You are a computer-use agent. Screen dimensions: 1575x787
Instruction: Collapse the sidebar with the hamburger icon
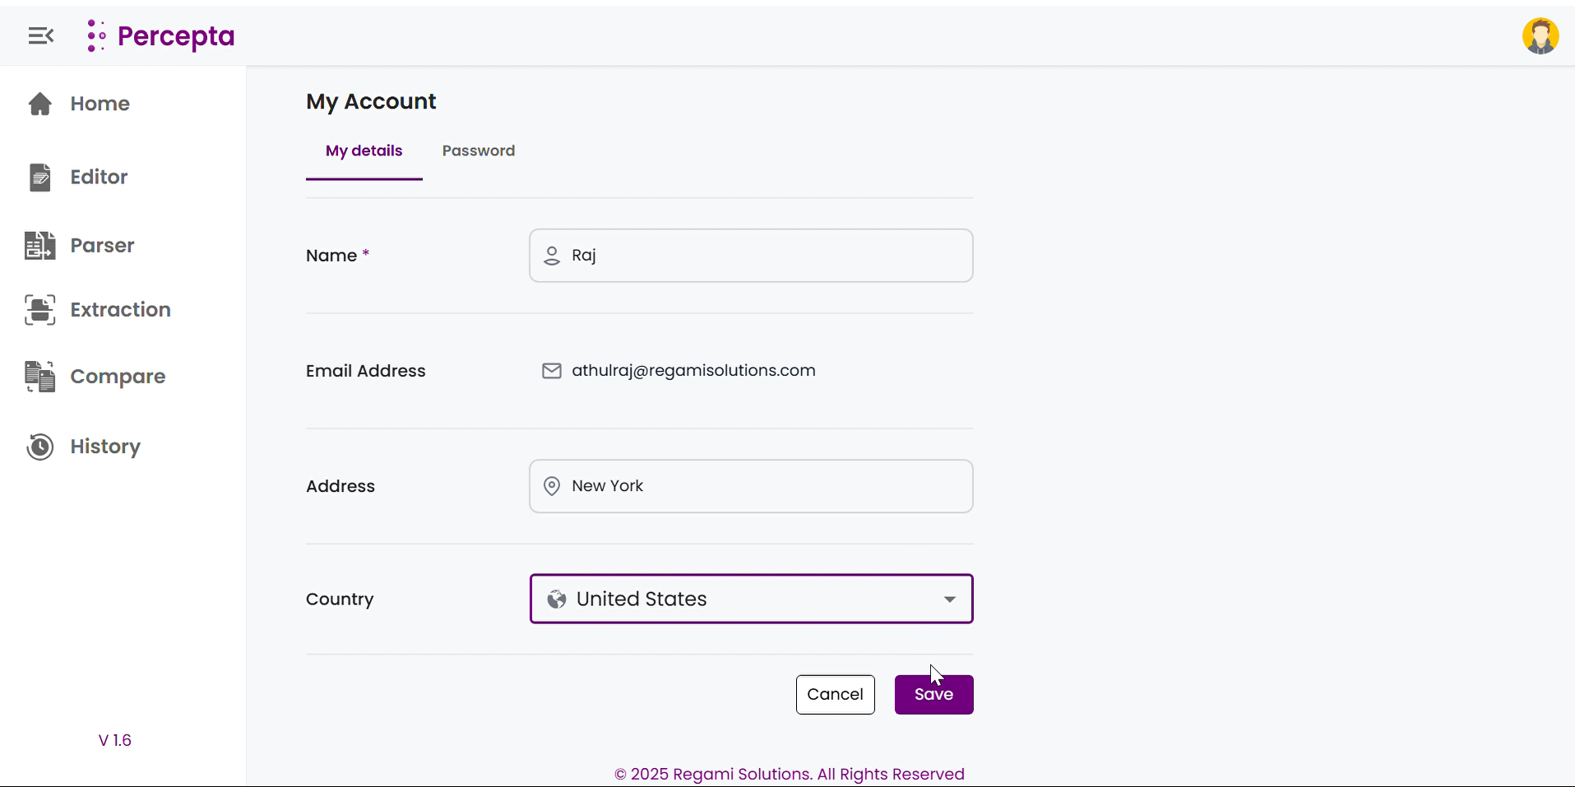click(40, 35)
